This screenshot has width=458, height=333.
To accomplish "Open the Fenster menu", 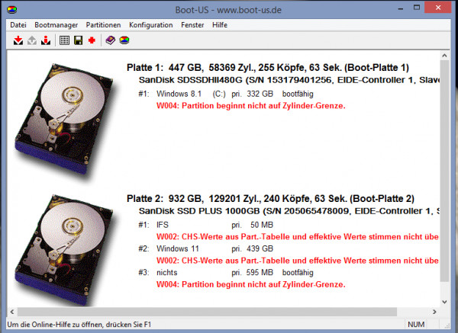I will click(192, 25).
